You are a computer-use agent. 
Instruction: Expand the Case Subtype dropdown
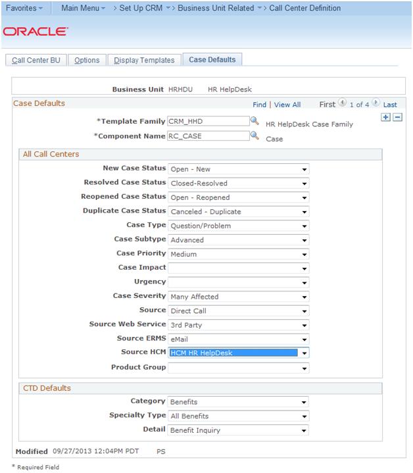pyautogui.click(x=239, y=240)
